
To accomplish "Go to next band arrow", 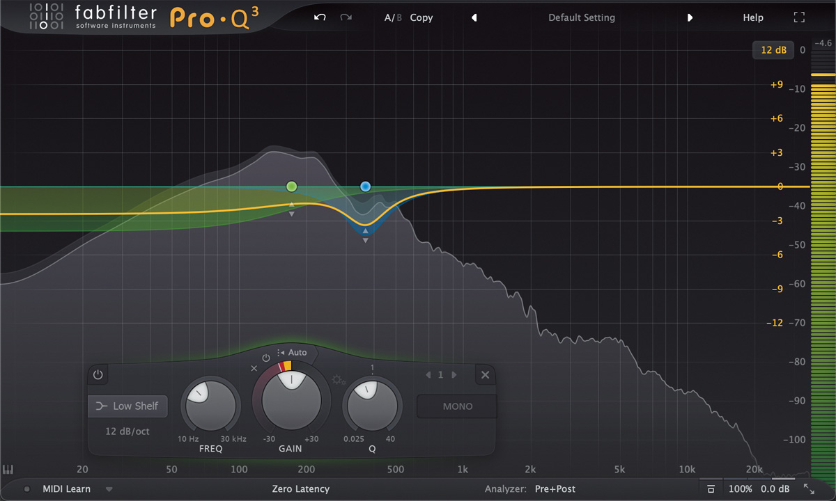I will pyautogui.click(x=454, y=375).
